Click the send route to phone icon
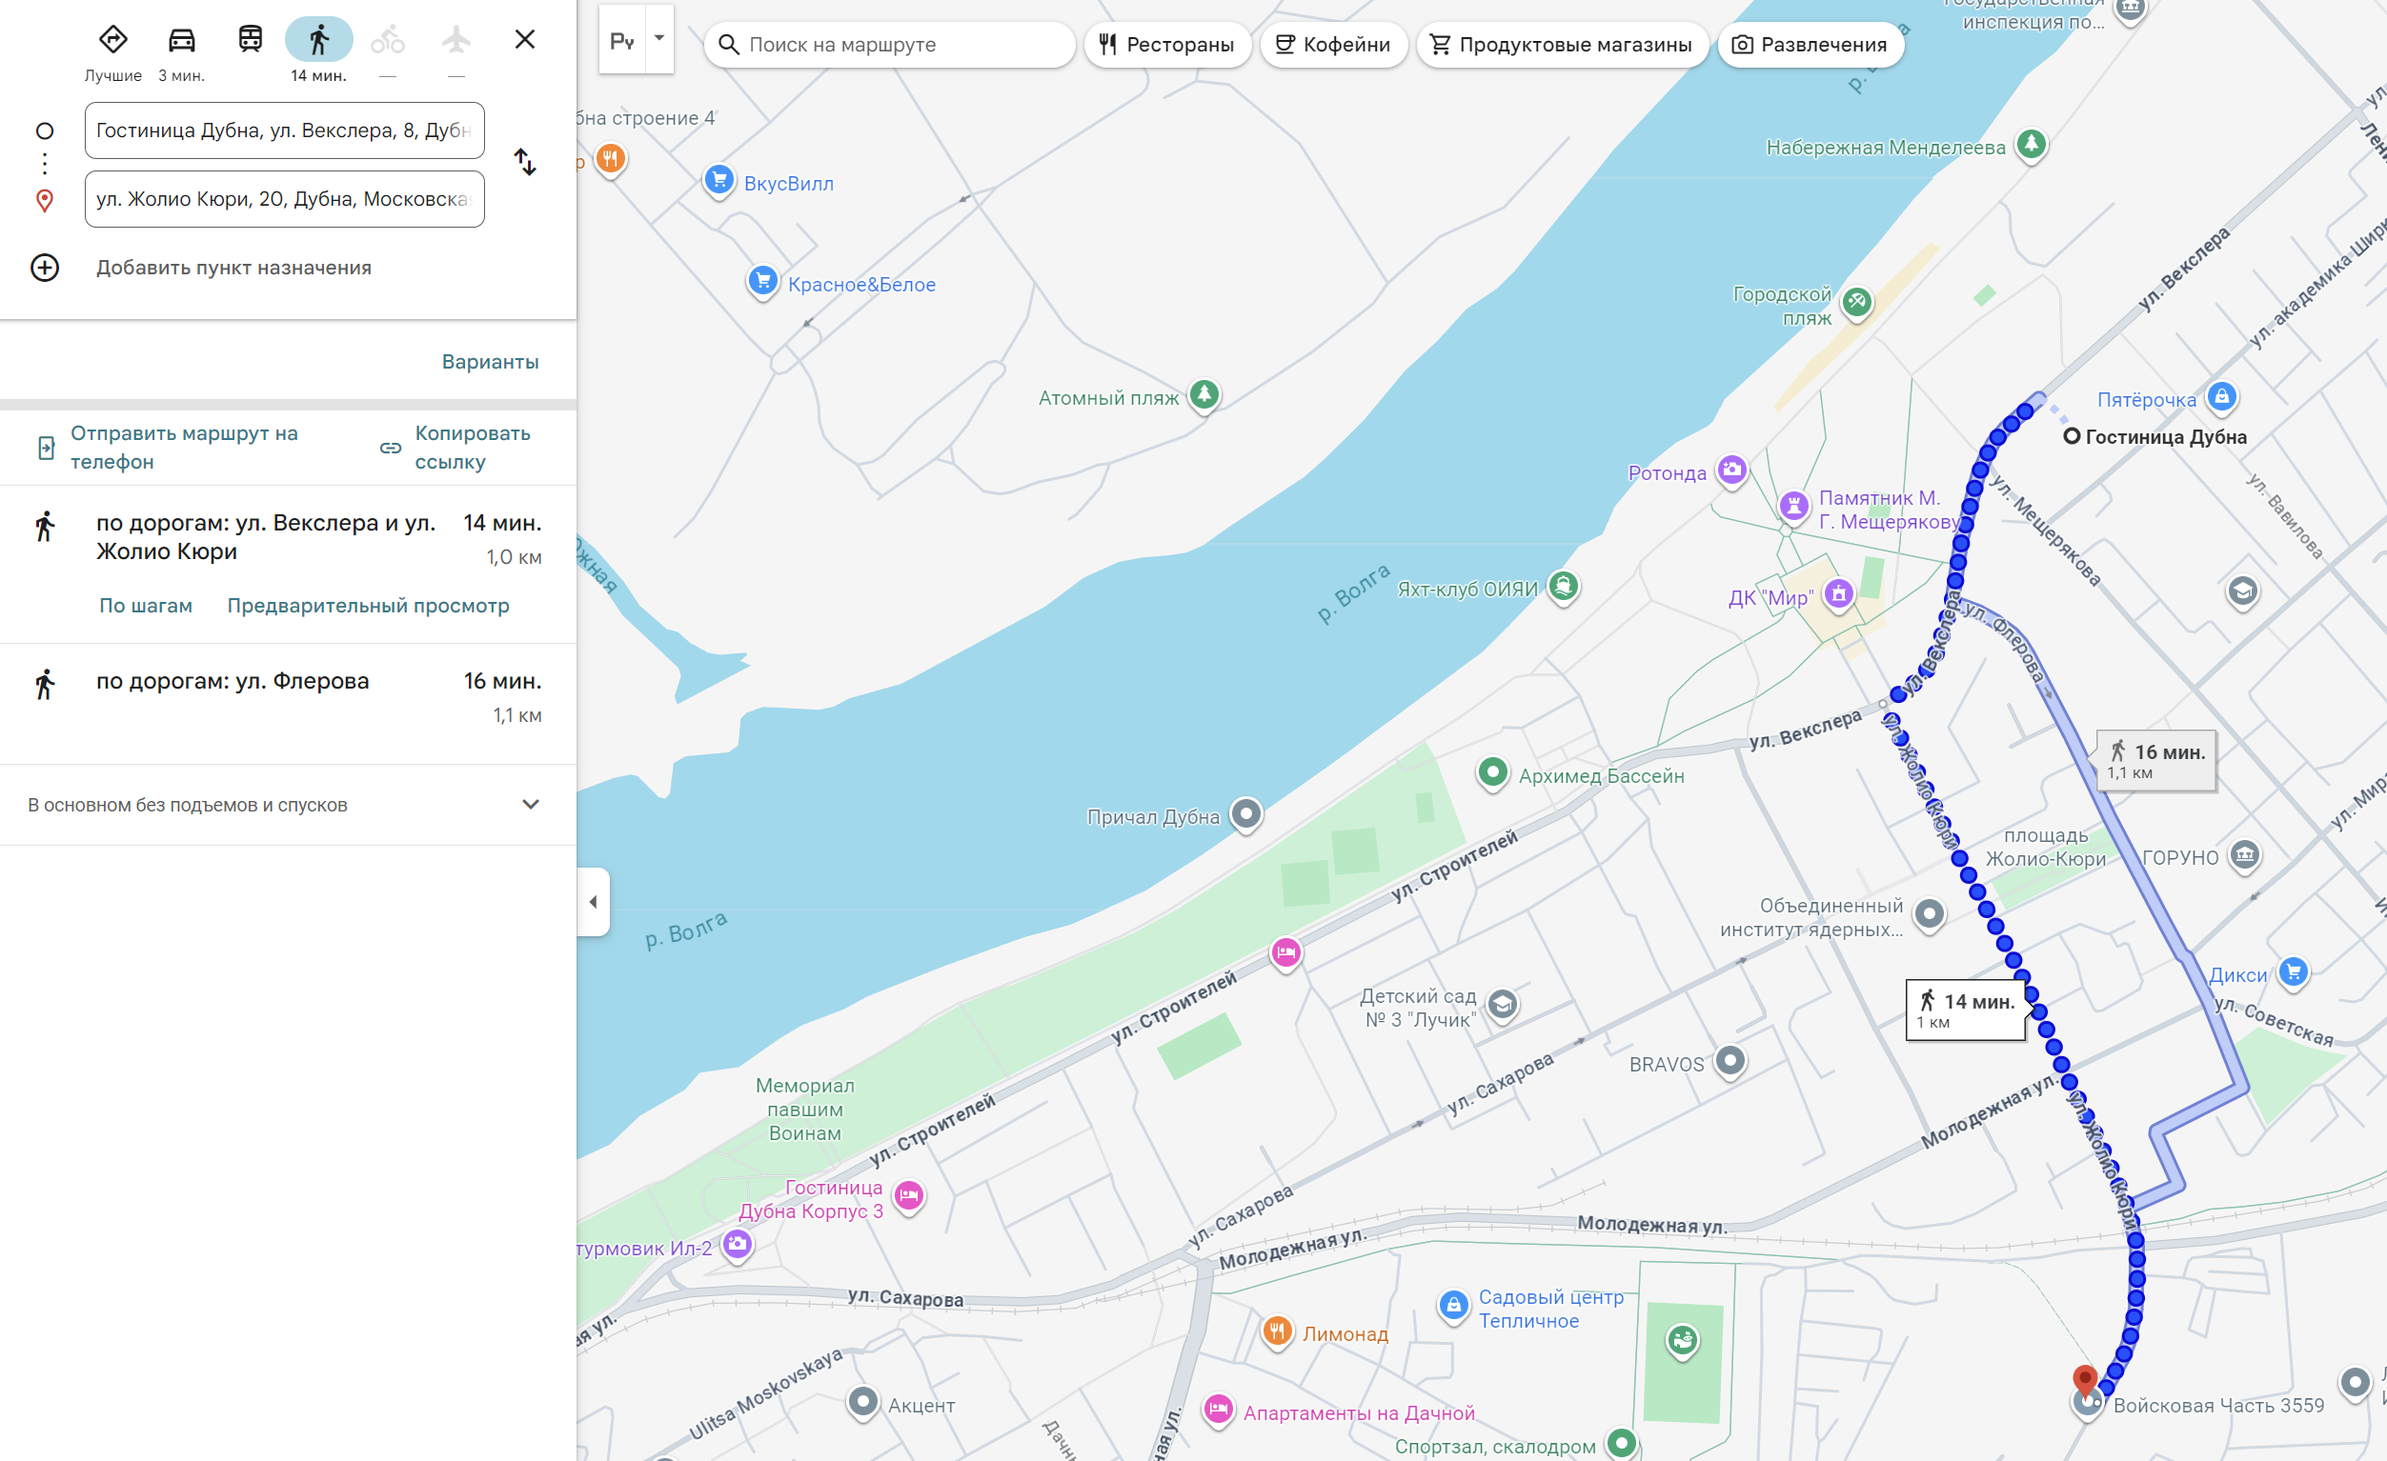 [x=46, y=448]
